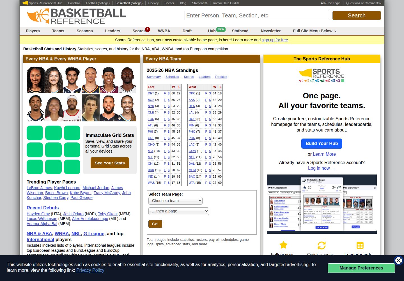Open The Sports Reference Hub header link
This screenshot has height=281, width=404.
pyautogui.click(x=322, y=59)
